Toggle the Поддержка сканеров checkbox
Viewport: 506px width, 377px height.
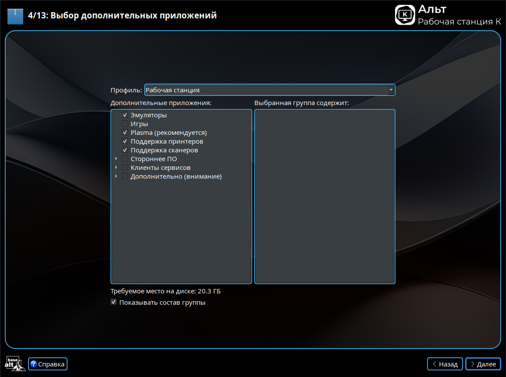[x=125, y=150]
